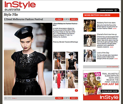Click the red arrow under thumbnails
The image size is (123, 104).
(76, 90)
